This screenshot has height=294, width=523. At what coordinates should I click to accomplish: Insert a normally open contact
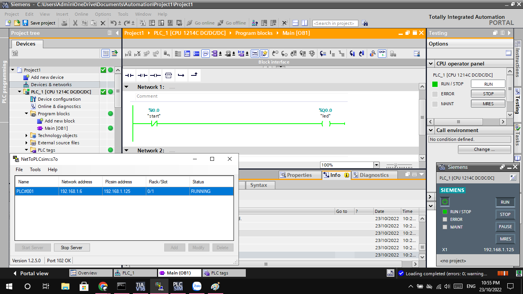[x=129, y=75]
